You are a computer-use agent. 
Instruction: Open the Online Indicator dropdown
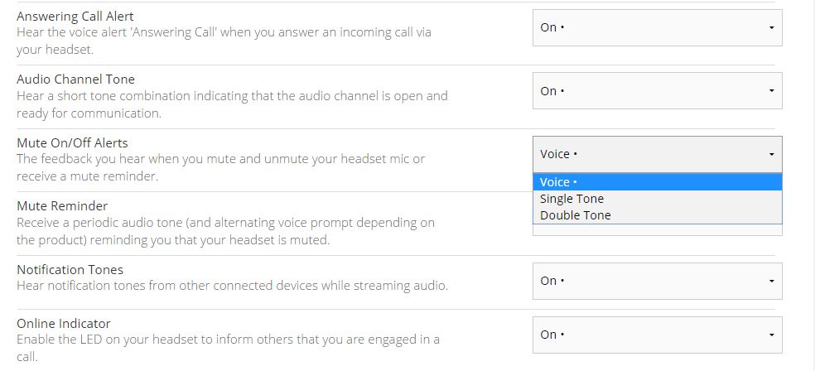(x=657, y=335)
